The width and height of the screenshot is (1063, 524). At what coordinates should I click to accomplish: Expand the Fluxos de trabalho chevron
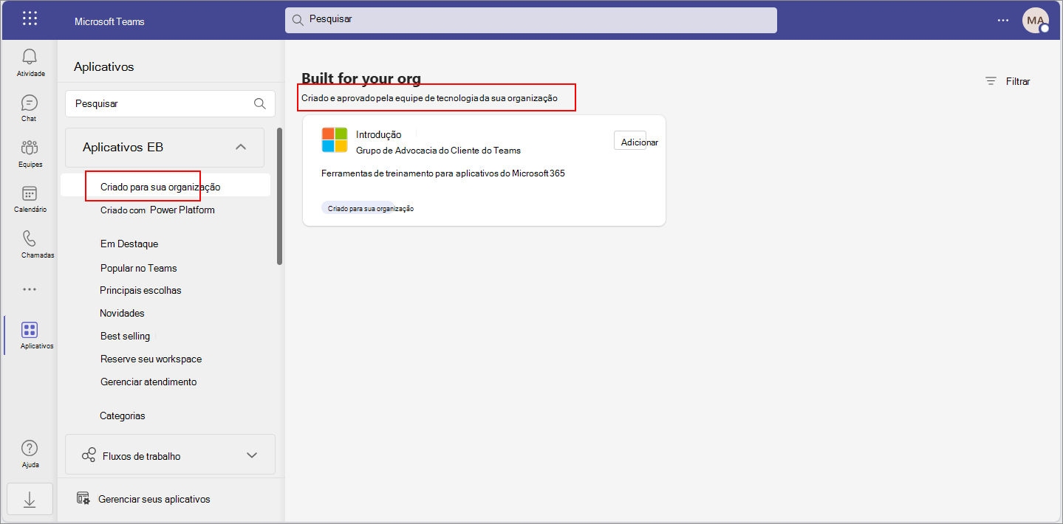(252, 455)
